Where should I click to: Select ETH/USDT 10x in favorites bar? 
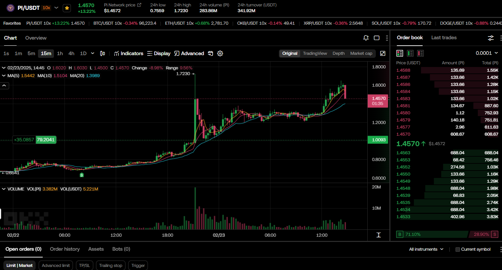pos(197,23)
